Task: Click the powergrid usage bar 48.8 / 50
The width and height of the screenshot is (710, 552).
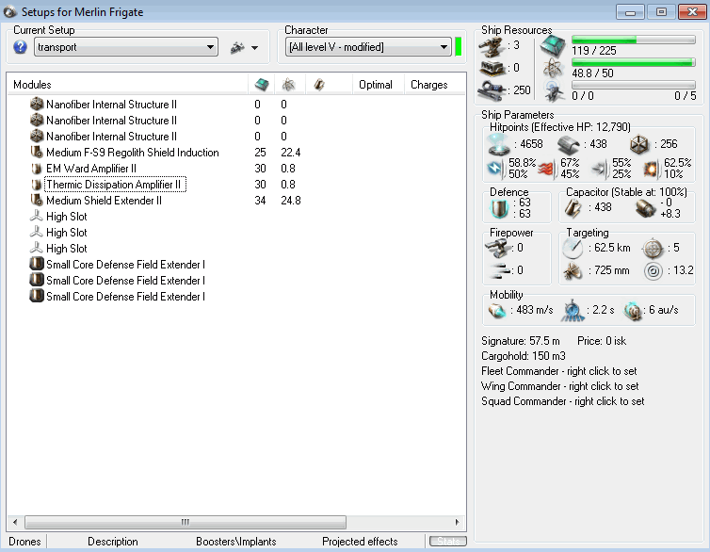Action: (634, 62)
